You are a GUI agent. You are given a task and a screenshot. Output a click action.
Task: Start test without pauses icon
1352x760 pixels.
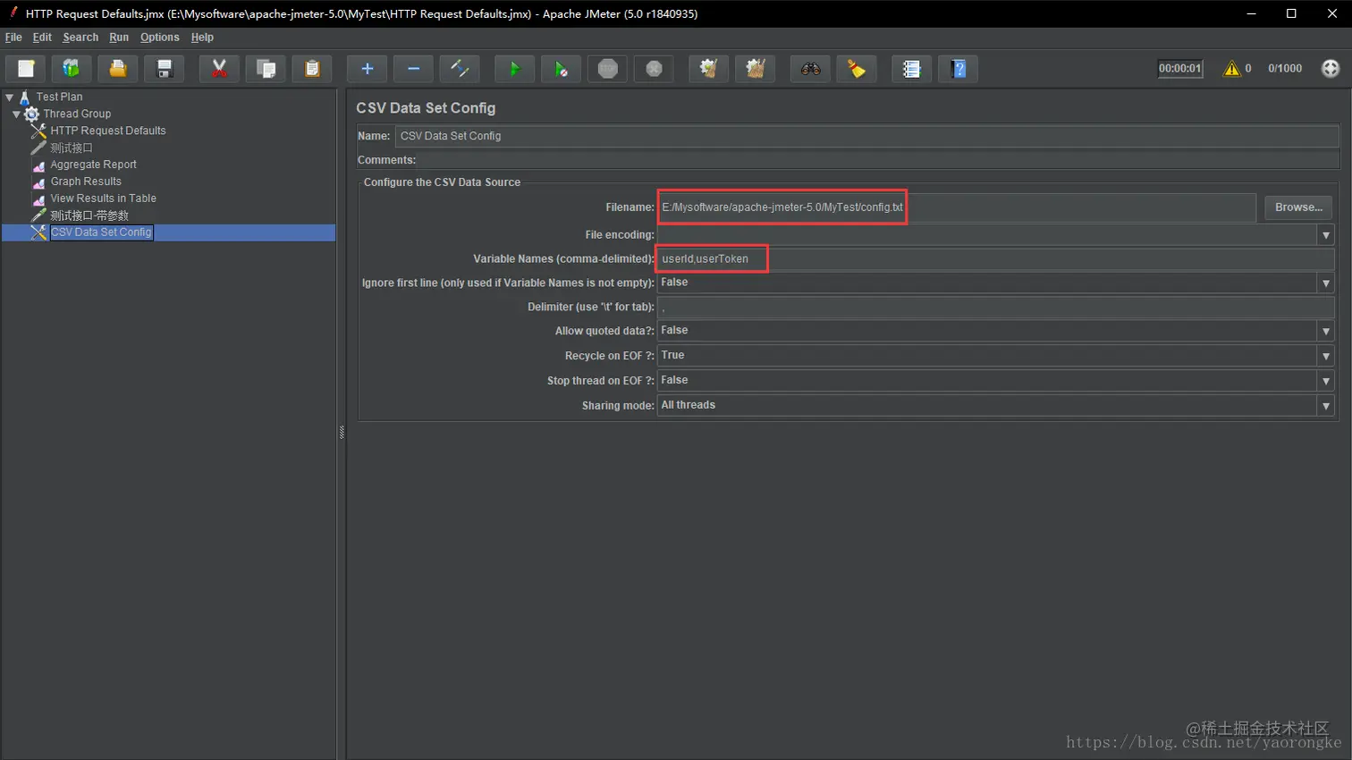click(561, 69)
